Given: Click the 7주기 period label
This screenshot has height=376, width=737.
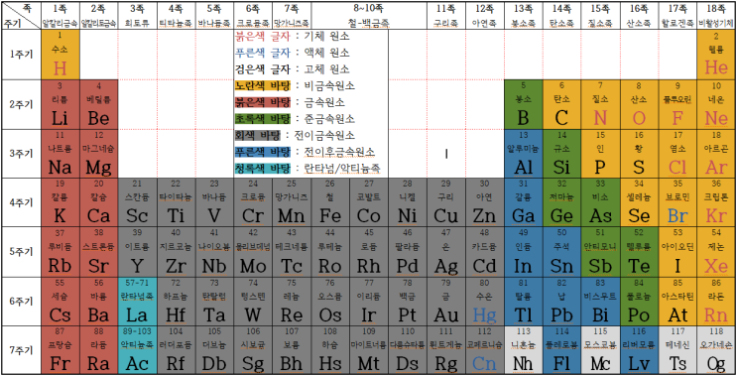Looking at the screenshot, I should (21, 350).
